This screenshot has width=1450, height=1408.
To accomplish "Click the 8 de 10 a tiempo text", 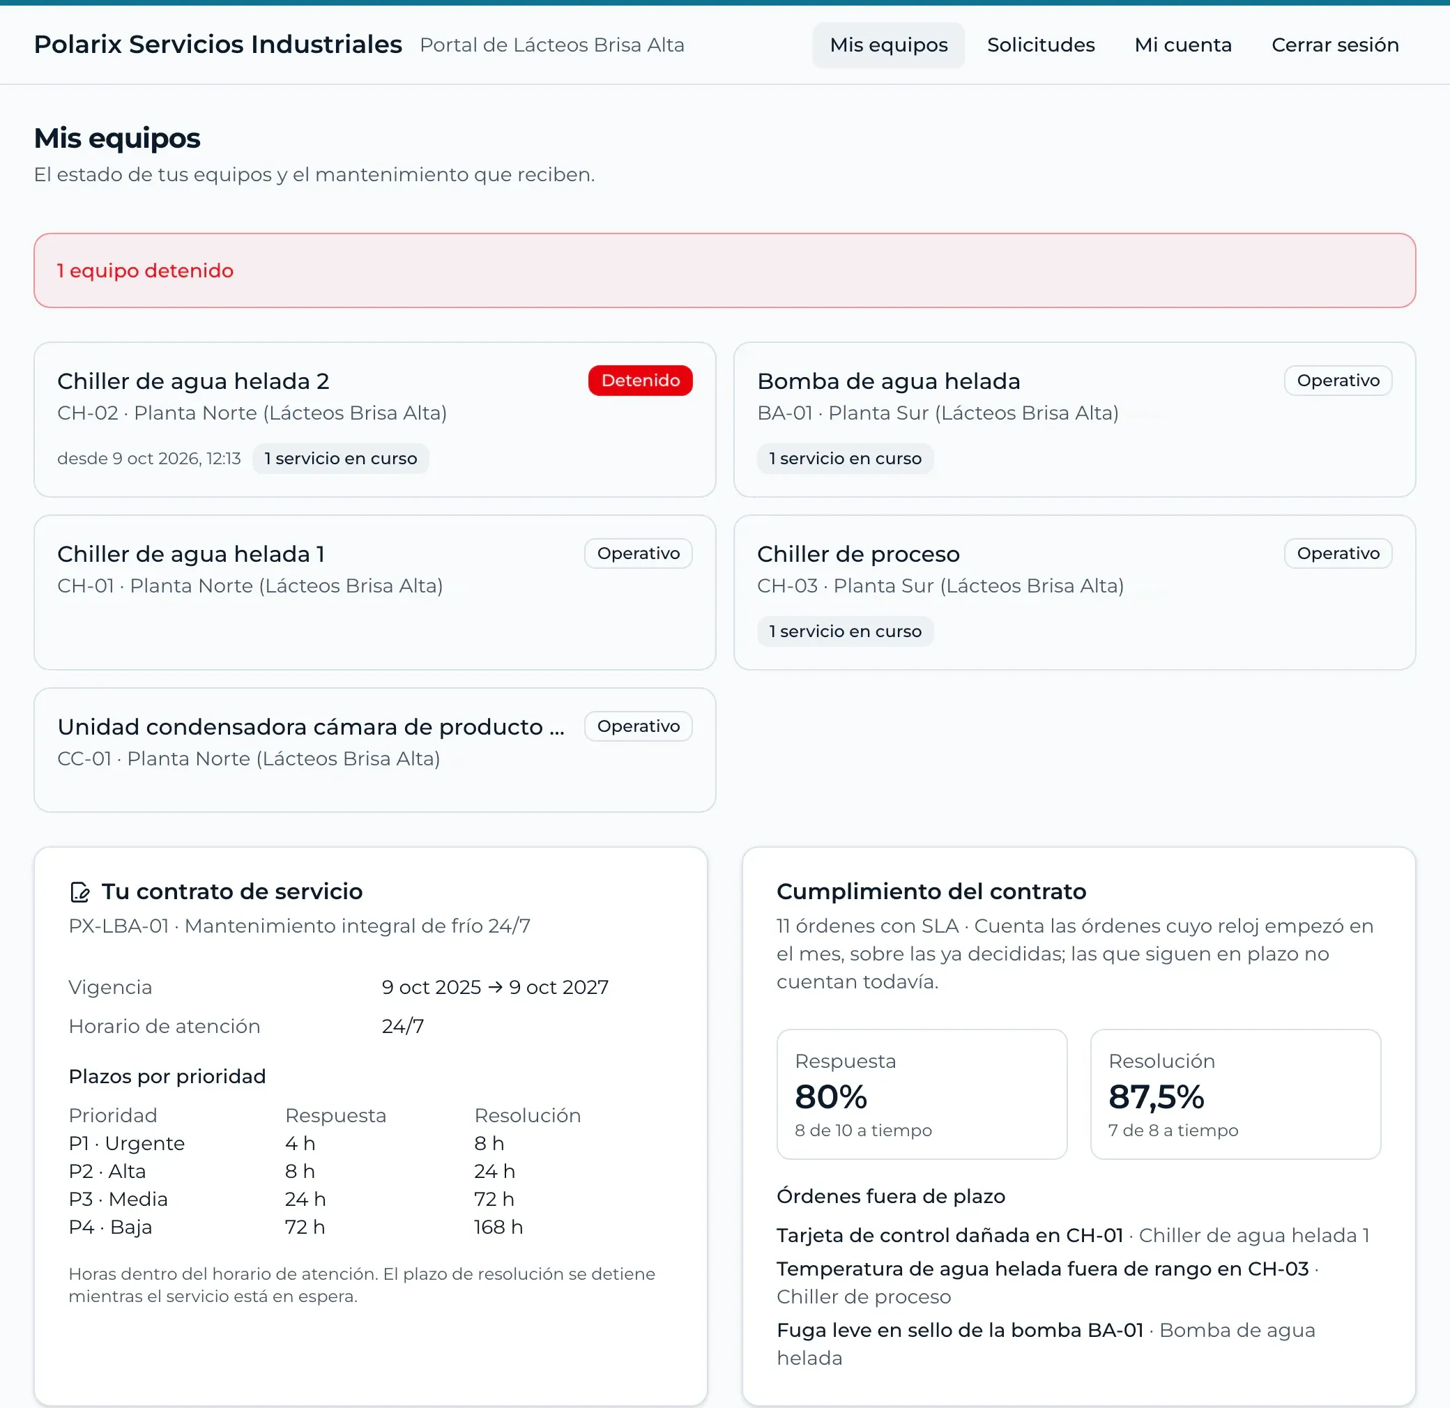I will 862,1131.
